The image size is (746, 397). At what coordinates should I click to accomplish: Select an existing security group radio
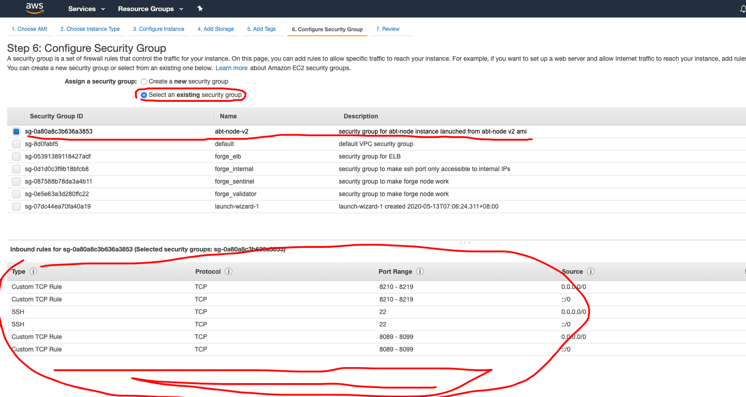144,95
